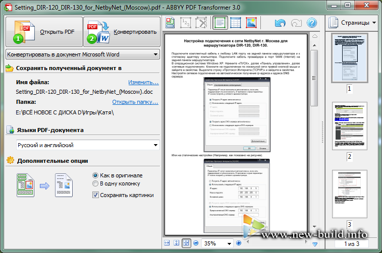Viewport: 382px width, 253px height.
Task: Click the grayed redo arrow icon
Action: pos(296,23)
